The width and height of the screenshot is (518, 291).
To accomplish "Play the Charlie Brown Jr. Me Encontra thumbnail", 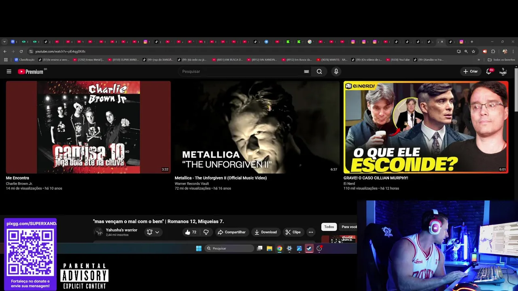I will (88, 127).
